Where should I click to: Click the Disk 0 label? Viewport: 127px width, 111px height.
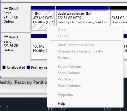(14, 9)
